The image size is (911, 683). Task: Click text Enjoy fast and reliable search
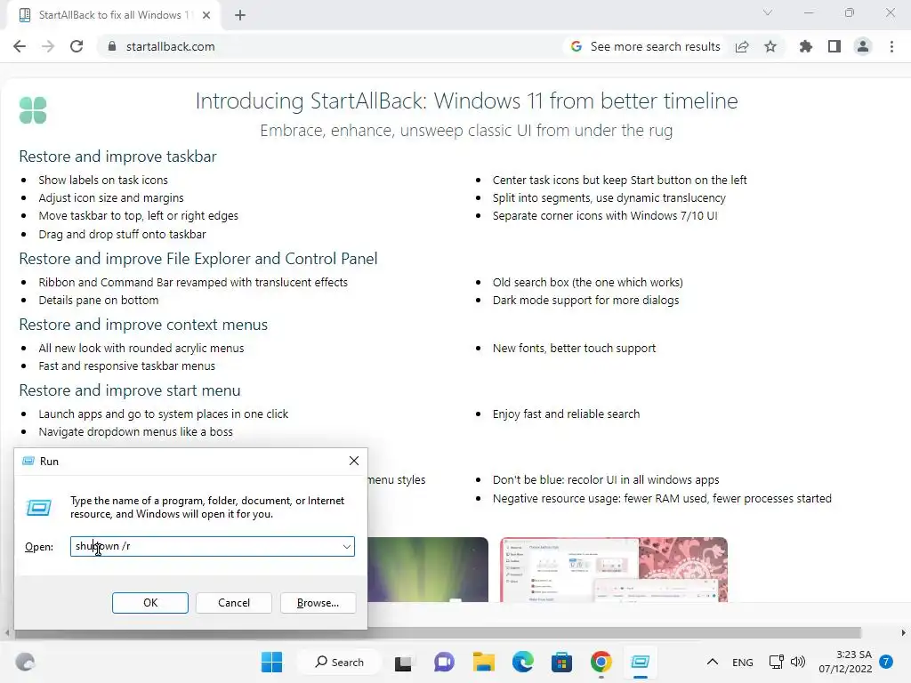[567, 414]
